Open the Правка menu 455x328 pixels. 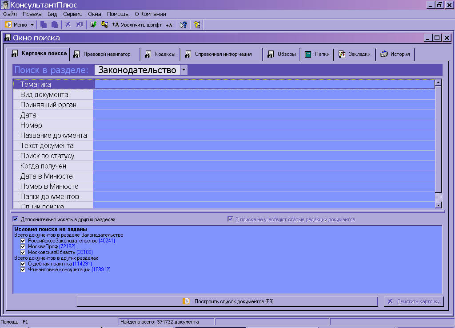[32, 14]
